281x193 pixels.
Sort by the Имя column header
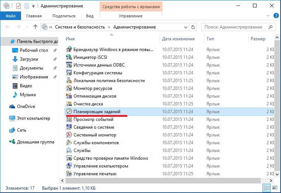click(70, 39)
